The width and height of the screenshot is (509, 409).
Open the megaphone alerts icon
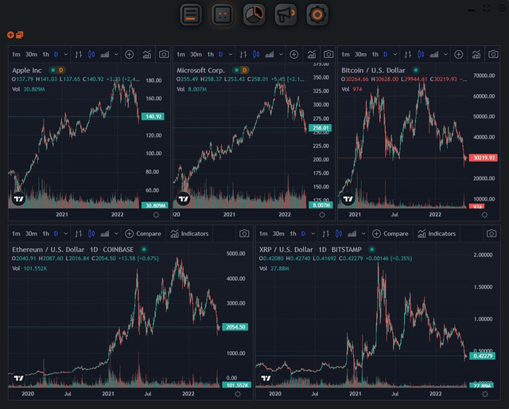point(286,14)
